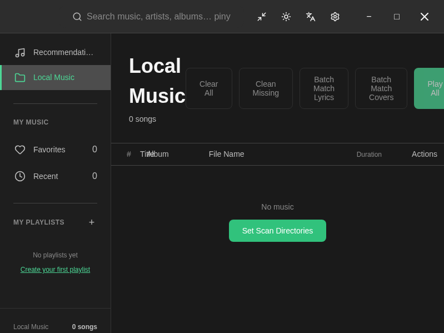444x333 pixels.
Task: Click the clock icon beside Recent
Action: pos(20,176)
